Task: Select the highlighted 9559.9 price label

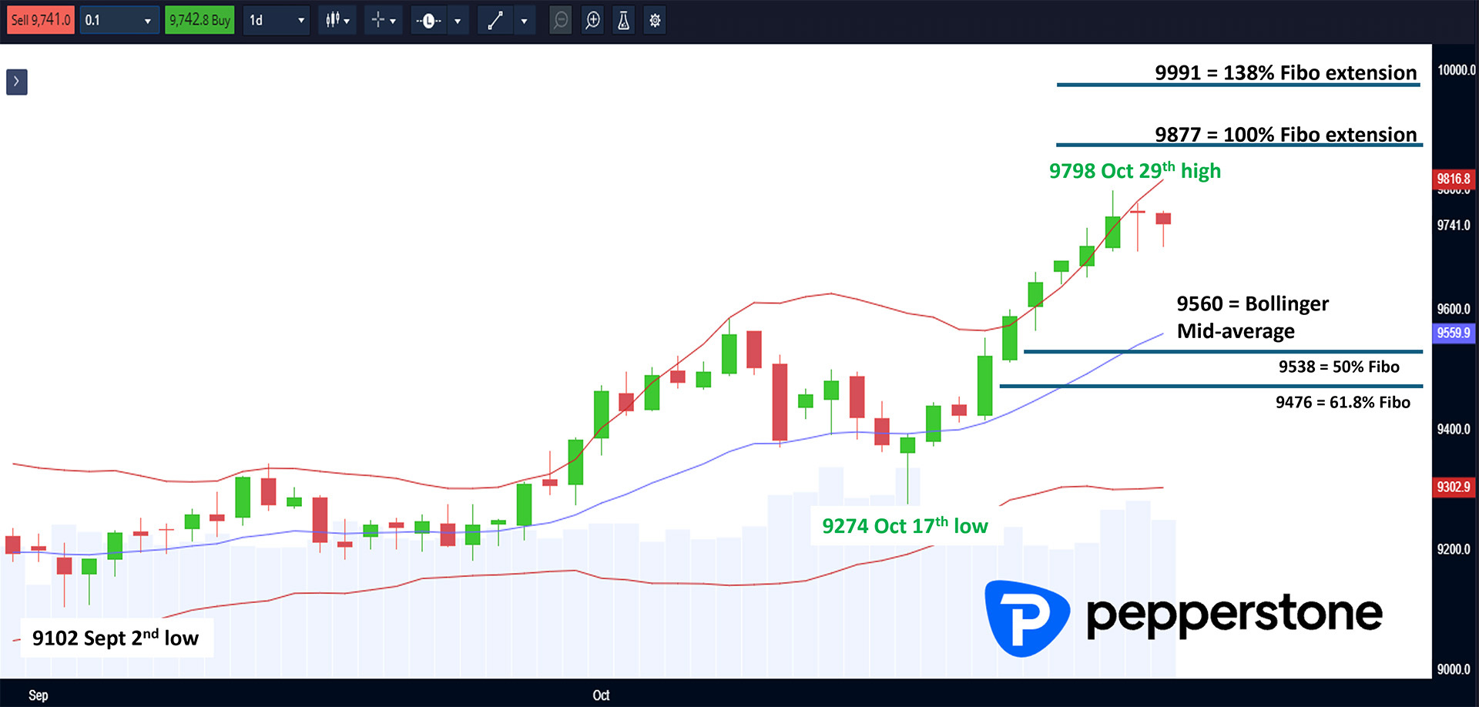Action: 1454,333
